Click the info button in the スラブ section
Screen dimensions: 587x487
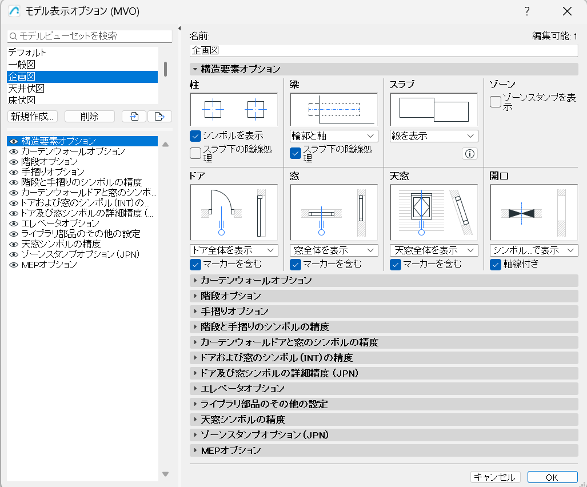coord(469,153)
